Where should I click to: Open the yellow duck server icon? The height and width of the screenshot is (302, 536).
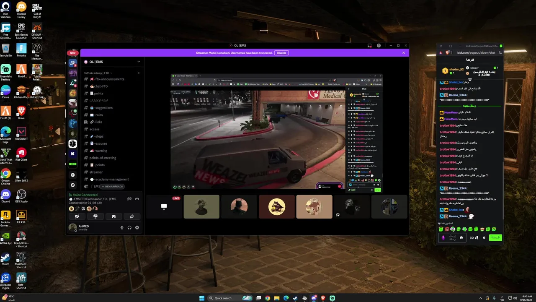coord(72,93)
